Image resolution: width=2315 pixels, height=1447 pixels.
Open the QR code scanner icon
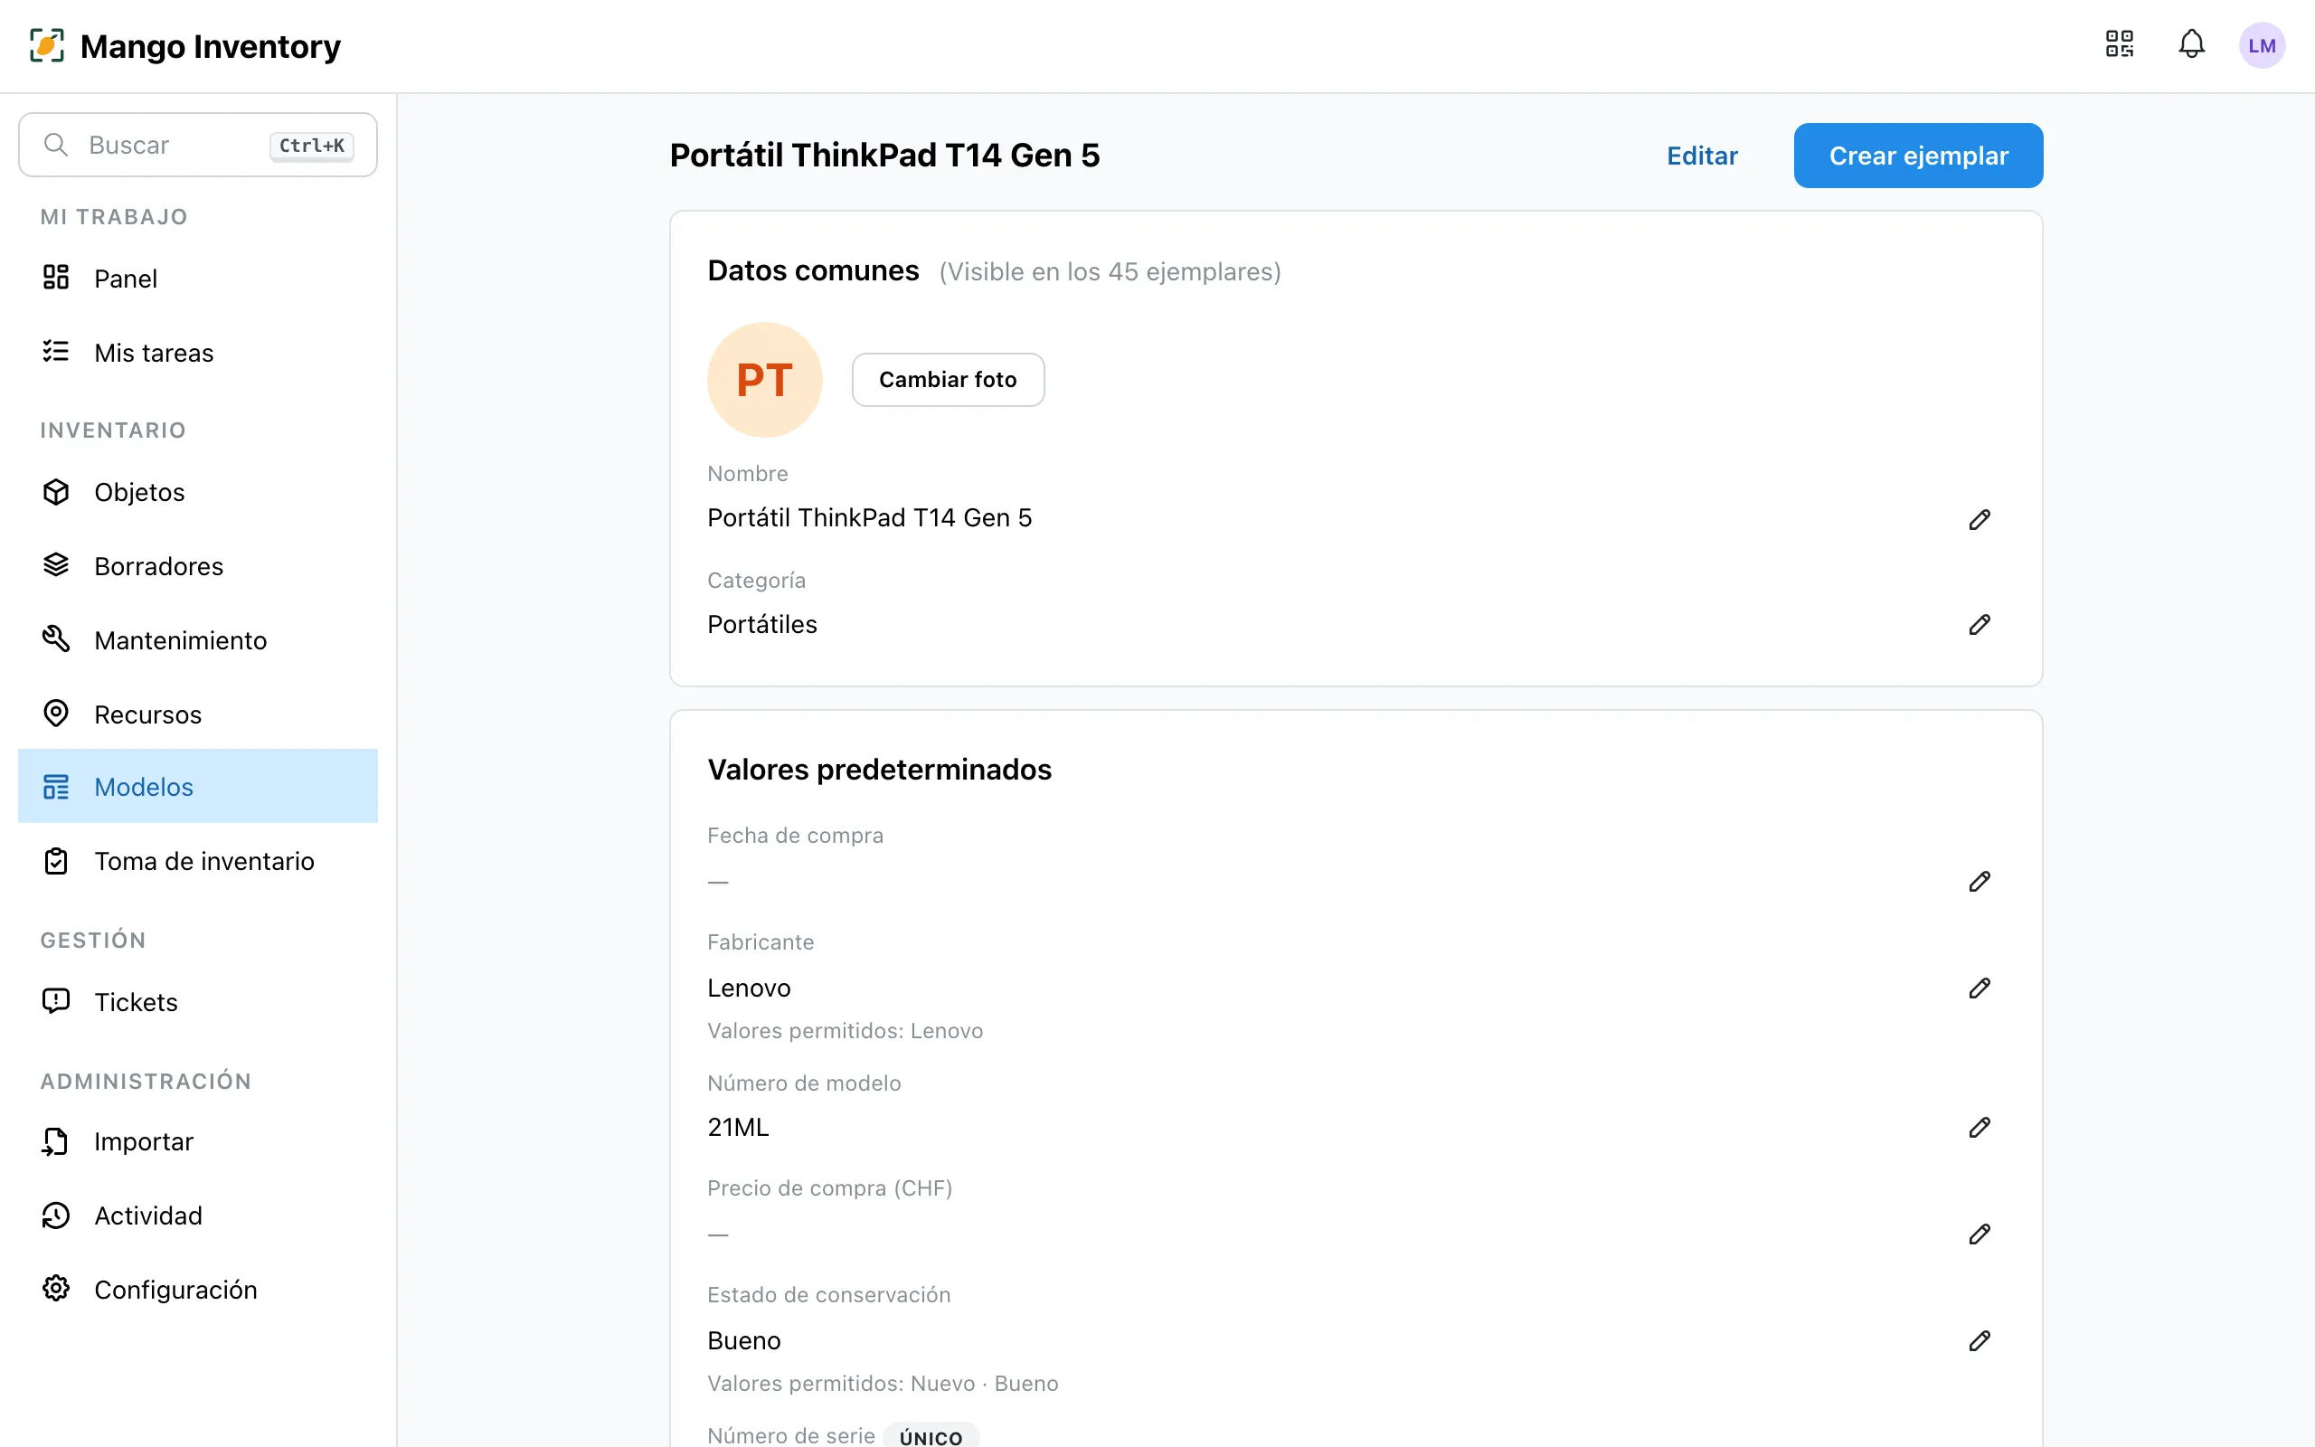coord(2119,44)
